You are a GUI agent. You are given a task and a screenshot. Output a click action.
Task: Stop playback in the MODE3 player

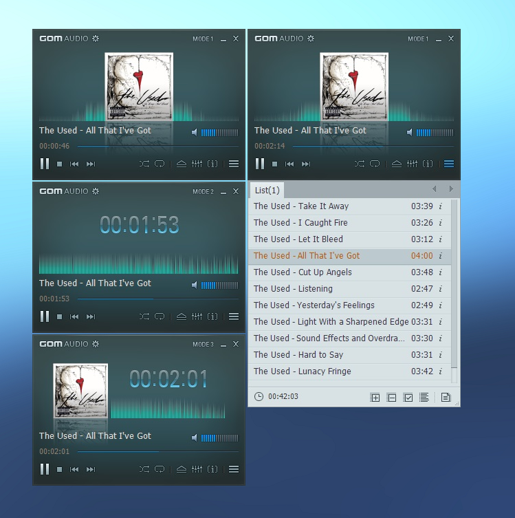click(x=59, y=469)
